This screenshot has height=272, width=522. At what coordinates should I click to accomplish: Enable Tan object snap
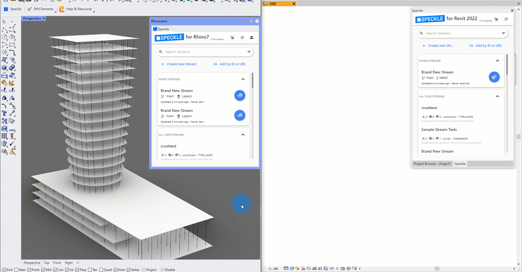[92, 270]
